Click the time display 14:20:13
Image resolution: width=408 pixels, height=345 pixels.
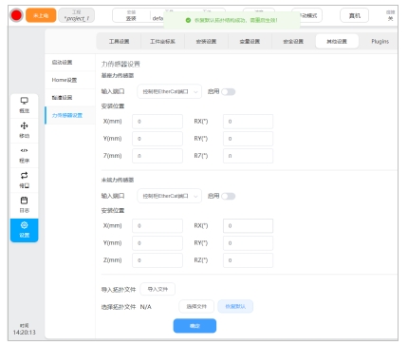25,333
